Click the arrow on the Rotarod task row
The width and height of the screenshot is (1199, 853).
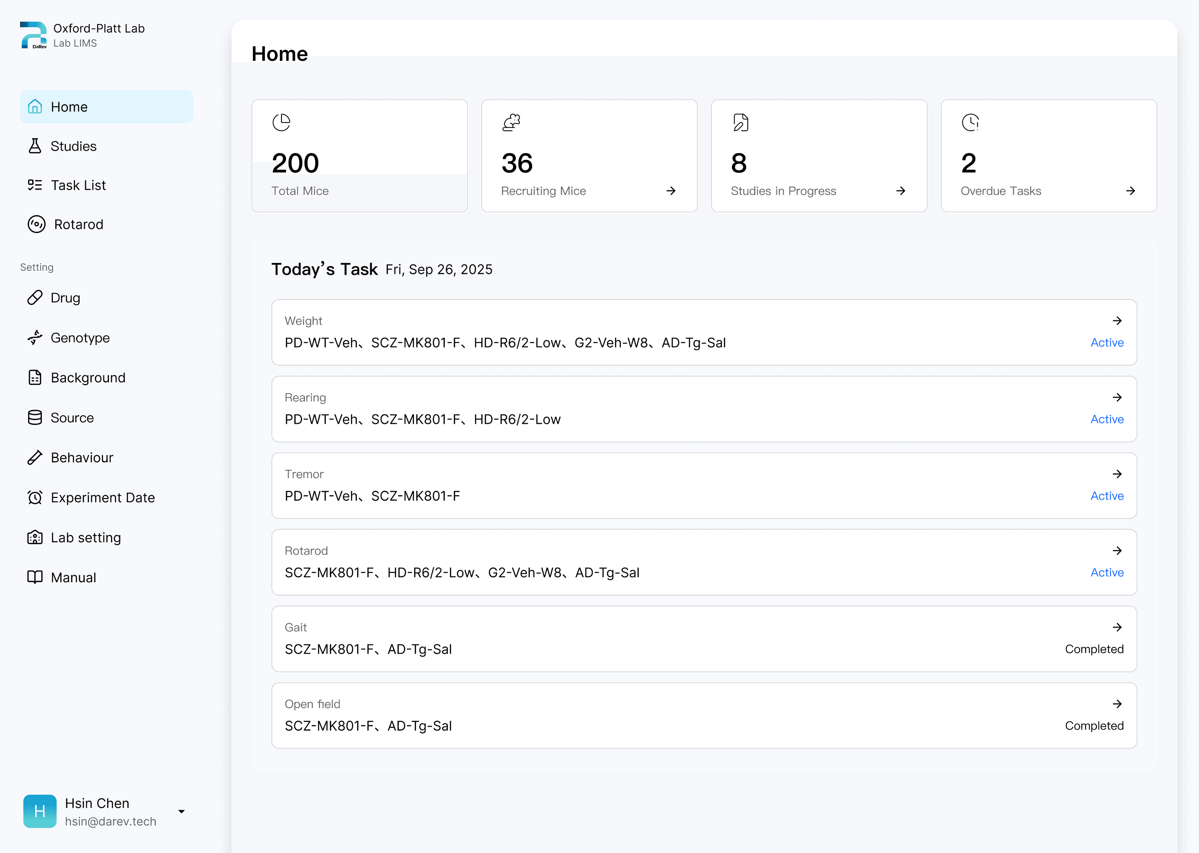[x=1117, y=550]
